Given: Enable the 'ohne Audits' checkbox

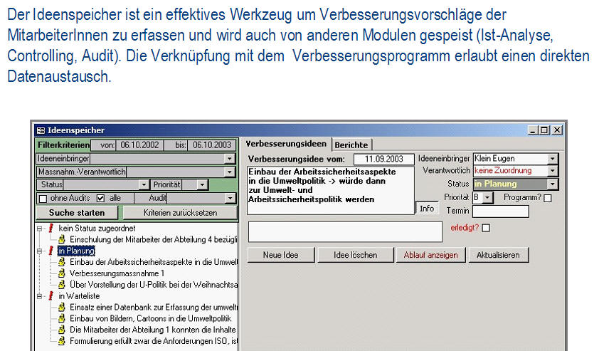Looking at the screenshot, I should click(43, 199).
